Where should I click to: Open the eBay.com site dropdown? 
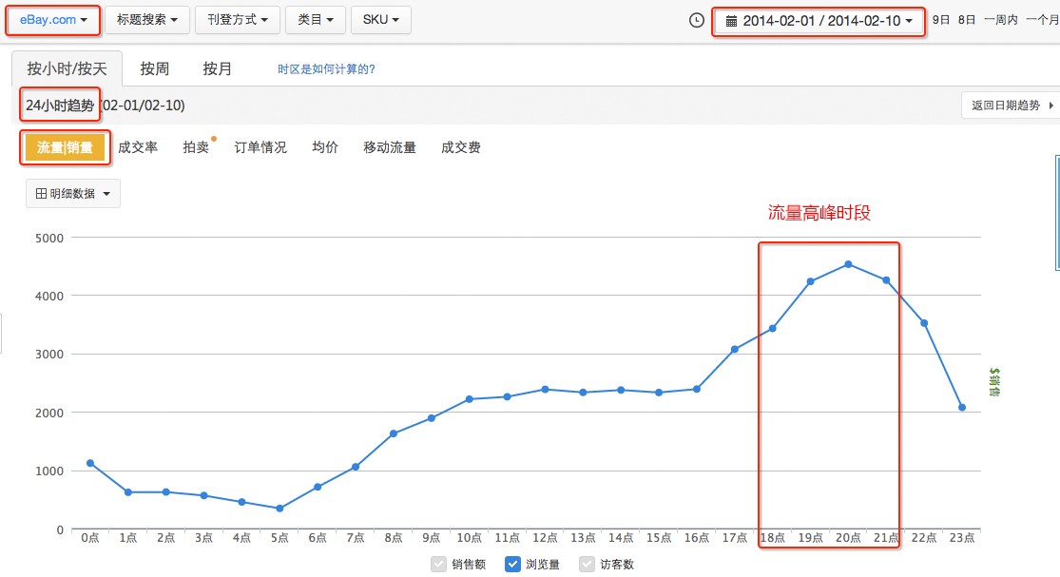(x=53, y=20)
